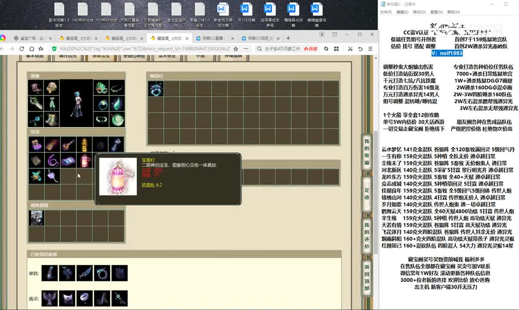519x310 pixels.
Task: Click the skull mask equipment slot
Action: pos(52,87)
